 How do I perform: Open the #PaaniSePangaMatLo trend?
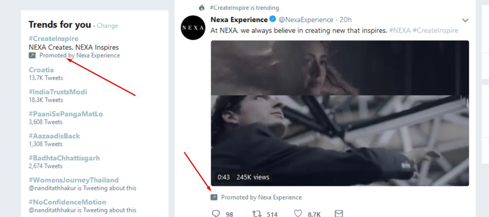click(x=66, y=114)
